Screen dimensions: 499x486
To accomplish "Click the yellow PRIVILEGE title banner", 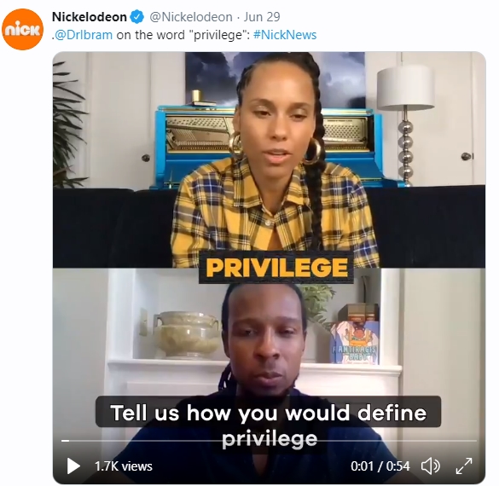I will pyautogui.click(x=276, y=267).
